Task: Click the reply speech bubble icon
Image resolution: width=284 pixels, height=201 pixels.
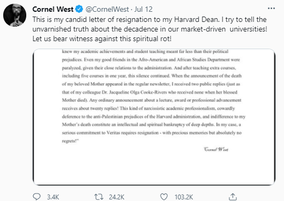Action: [x=36, y=197]
